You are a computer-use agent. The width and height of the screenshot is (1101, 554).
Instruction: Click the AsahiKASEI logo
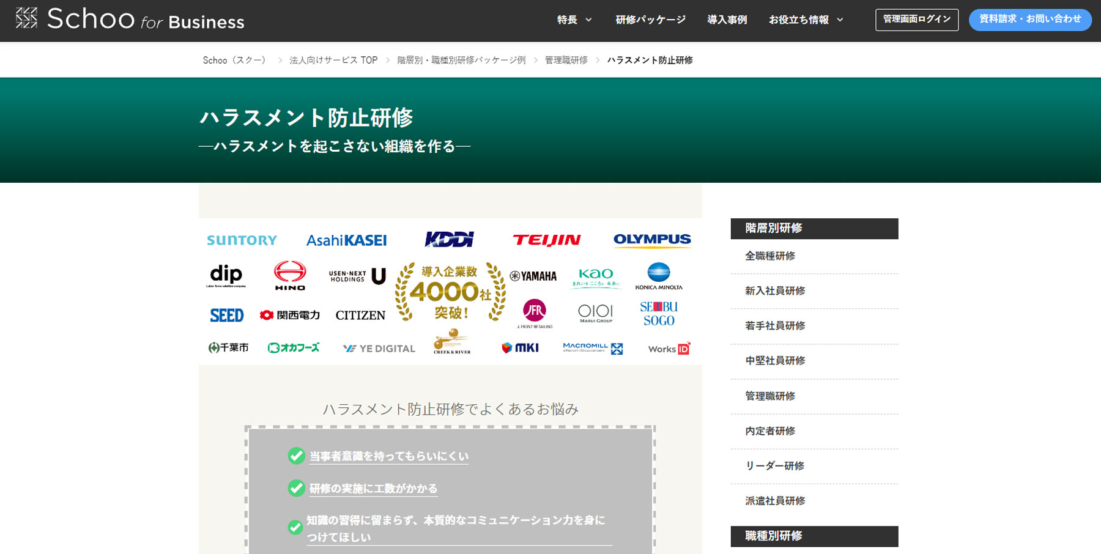(346, 240)
